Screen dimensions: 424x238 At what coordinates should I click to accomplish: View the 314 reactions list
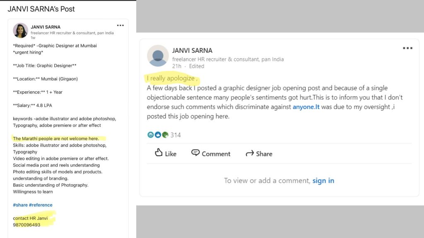176,135
